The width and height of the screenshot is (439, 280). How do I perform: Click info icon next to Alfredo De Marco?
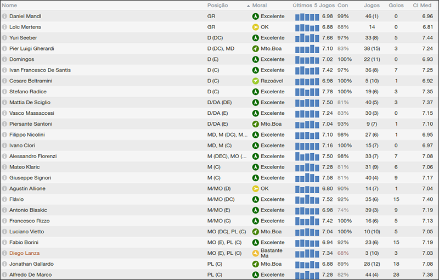4,275
